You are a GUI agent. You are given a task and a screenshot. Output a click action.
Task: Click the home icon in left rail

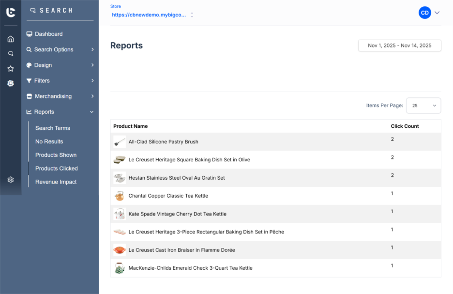pos(11,39)
